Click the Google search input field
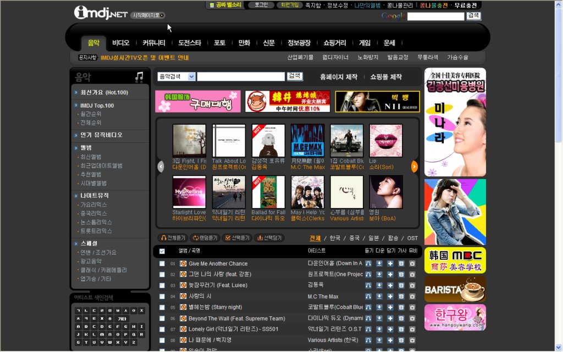Screen dimensions: 563x352 pyautogui.click(x=436, y=16)
